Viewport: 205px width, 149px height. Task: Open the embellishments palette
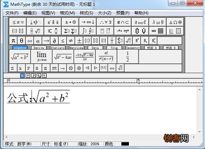click(x=53, y=22)
